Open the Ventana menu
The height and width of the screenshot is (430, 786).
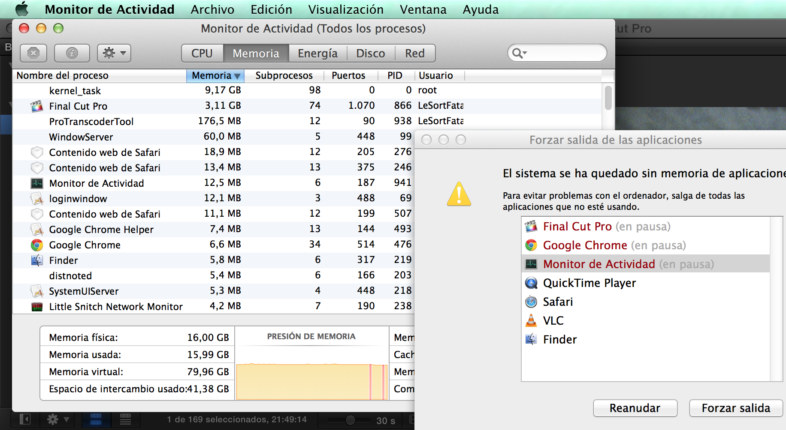coord(423,9)
